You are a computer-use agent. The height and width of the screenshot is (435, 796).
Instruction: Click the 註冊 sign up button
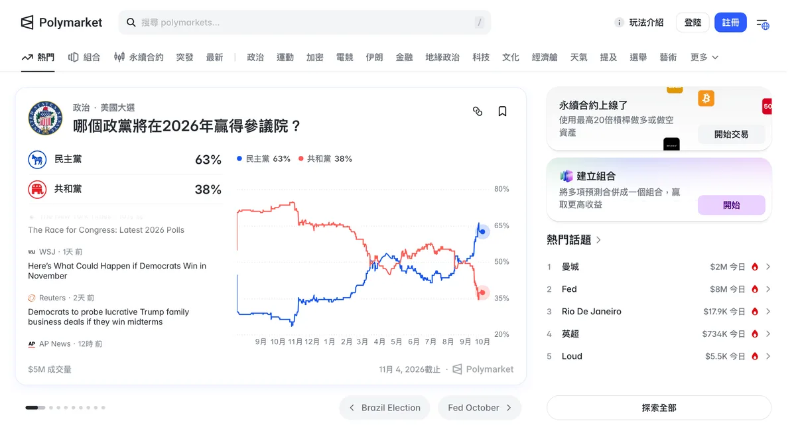coord(730,23)
